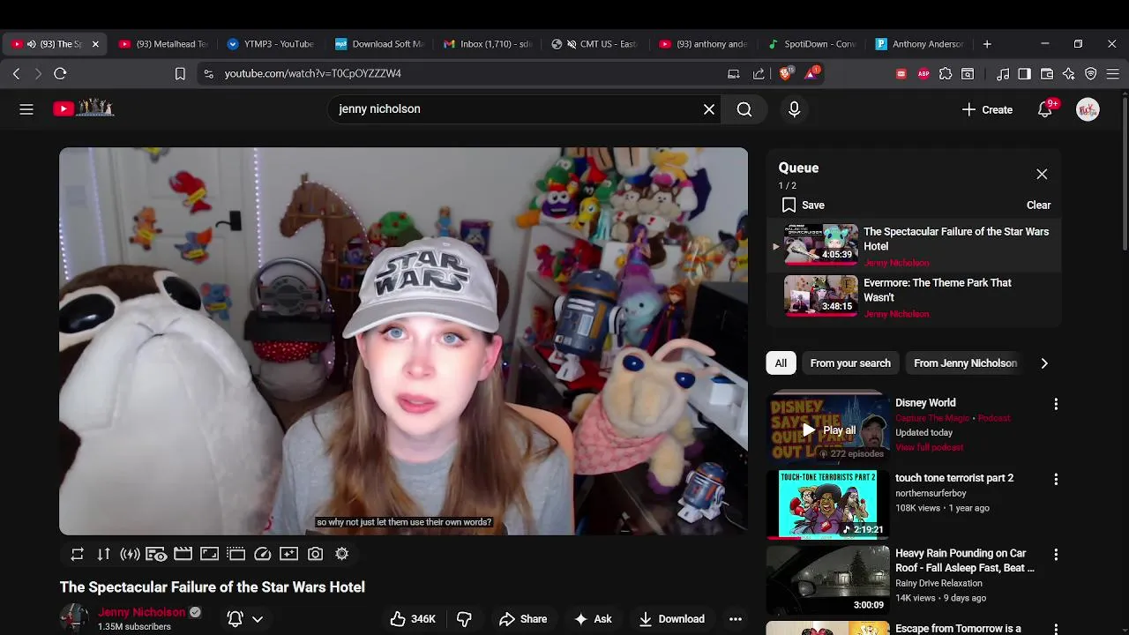This screenshot has width=1129, height=635.
Task: Save the queue to a playlist
Action: (x=803, y=205)
